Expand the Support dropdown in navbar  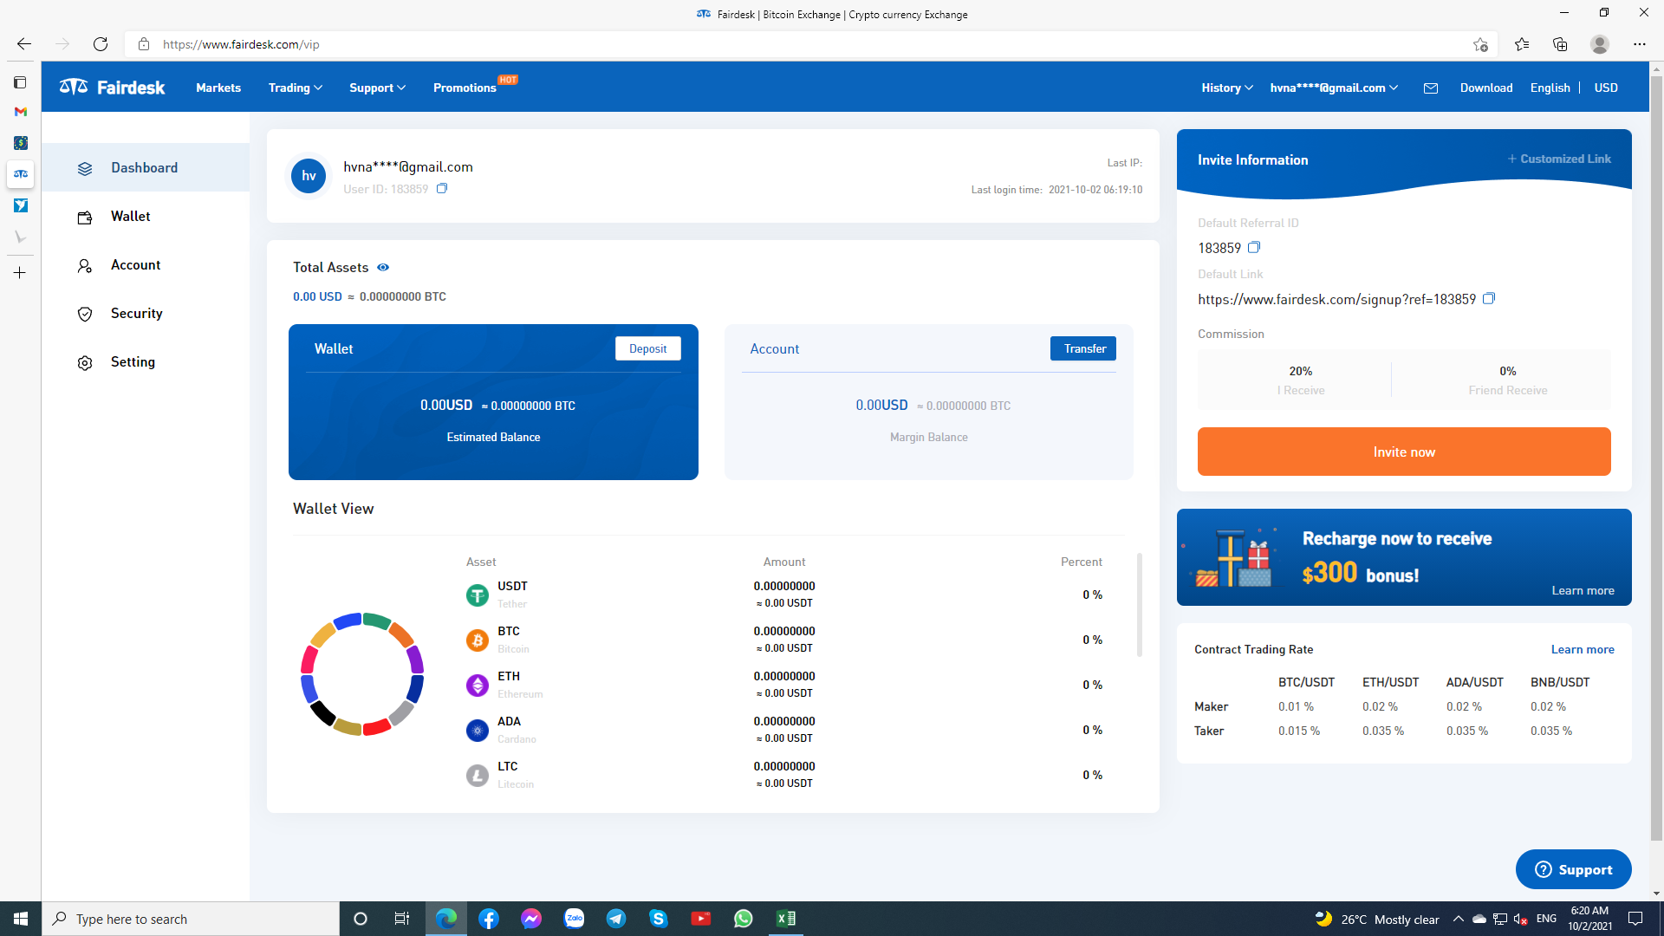click(x=377, y=88)
